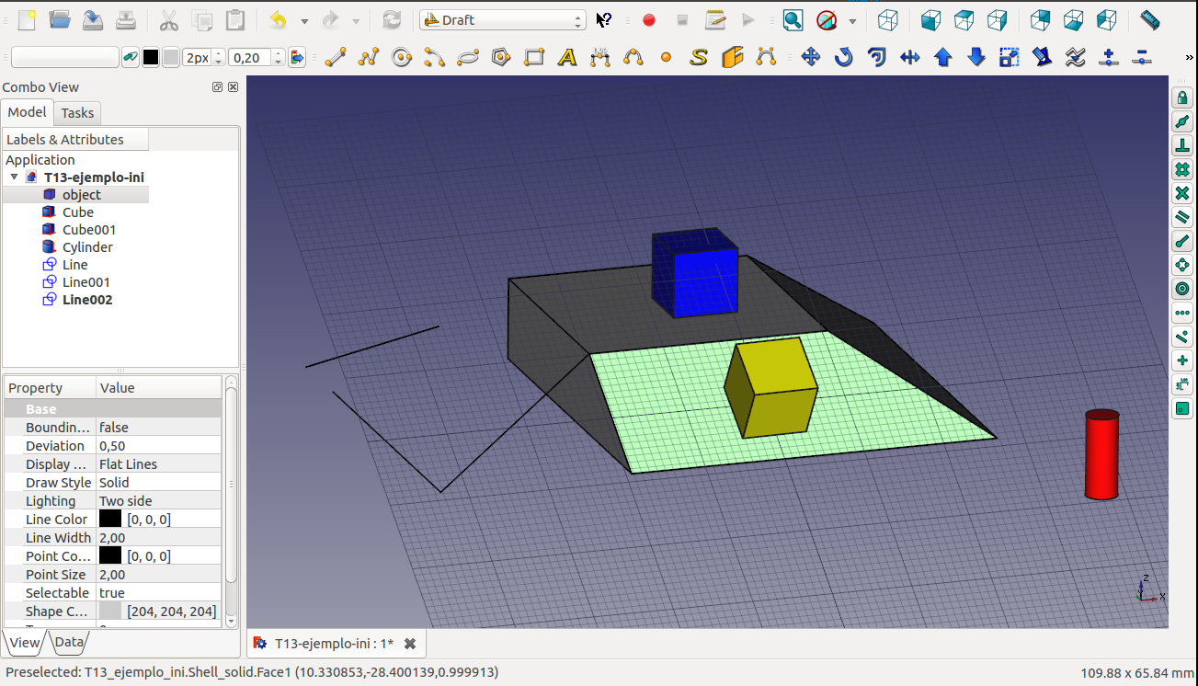The height and width of the screenshot is (686, 1198).
Task: Toggle snap to grid
Action: click(1182, 169)
